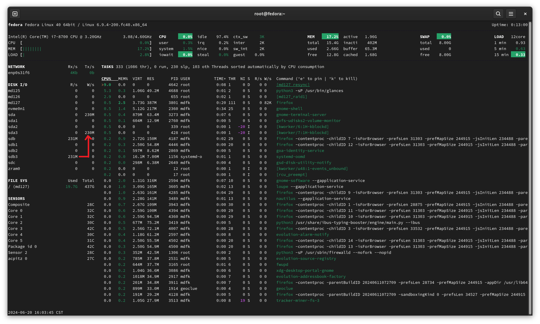Click the CPU% column header

(106, 79)
